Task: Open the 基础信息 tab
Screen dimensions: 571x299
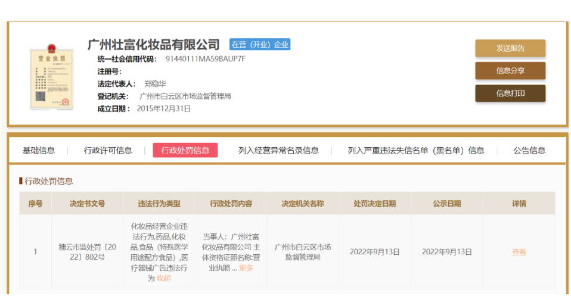Action: point(39,150)
